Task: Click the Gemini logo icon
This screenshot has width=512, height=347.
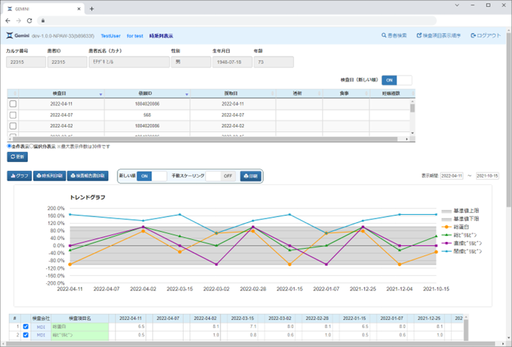Action: coord(10,35)
